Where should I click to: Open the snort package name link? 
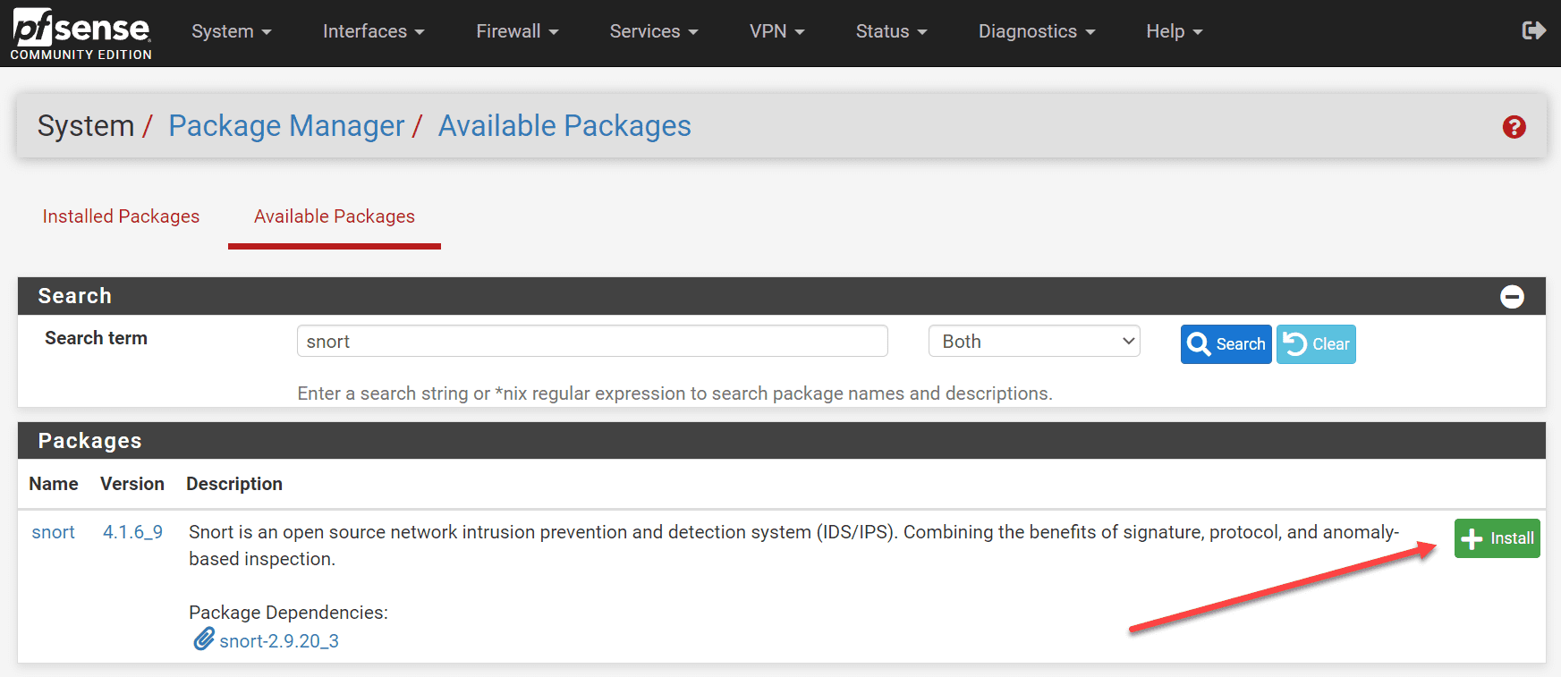53,532
